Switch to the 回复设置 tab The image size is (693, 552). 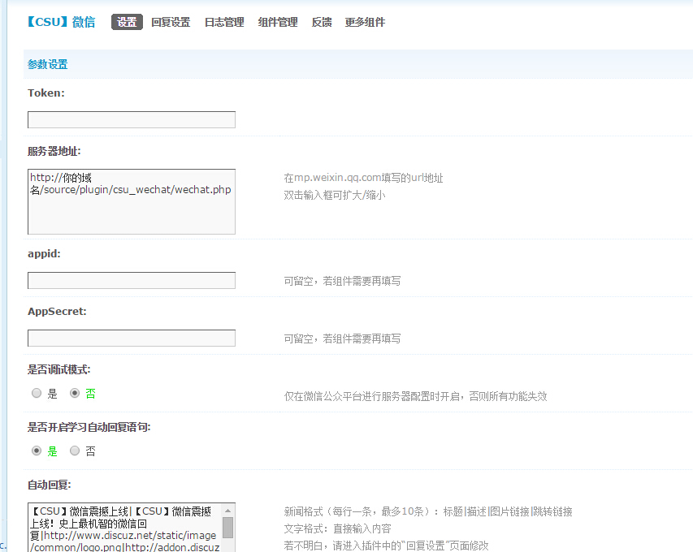click(x=171, y=22)
